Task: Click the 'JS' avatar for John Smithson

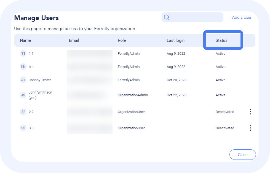Action: 23,95
